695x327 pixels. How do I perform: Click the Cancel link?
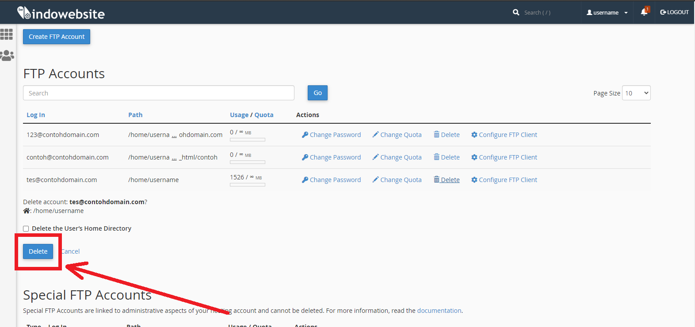tap(71, 251)
